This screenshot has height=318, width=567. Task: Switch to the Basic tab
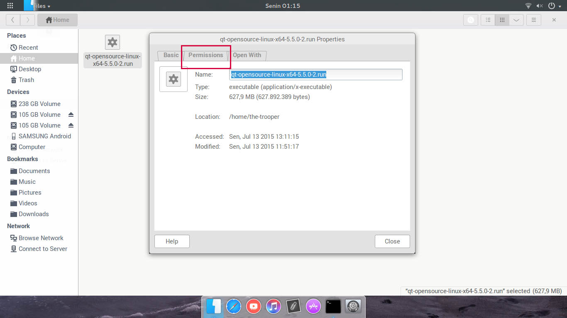pos(171,55)
